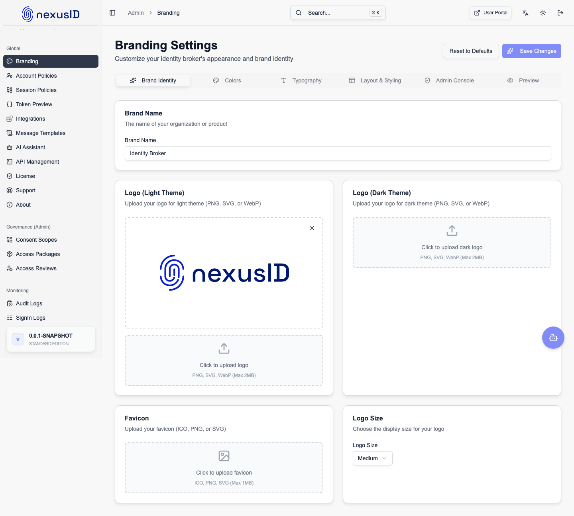Screen dimensions: 574x516
Task: View SignIn Logs page
Action: coord(51,318)
